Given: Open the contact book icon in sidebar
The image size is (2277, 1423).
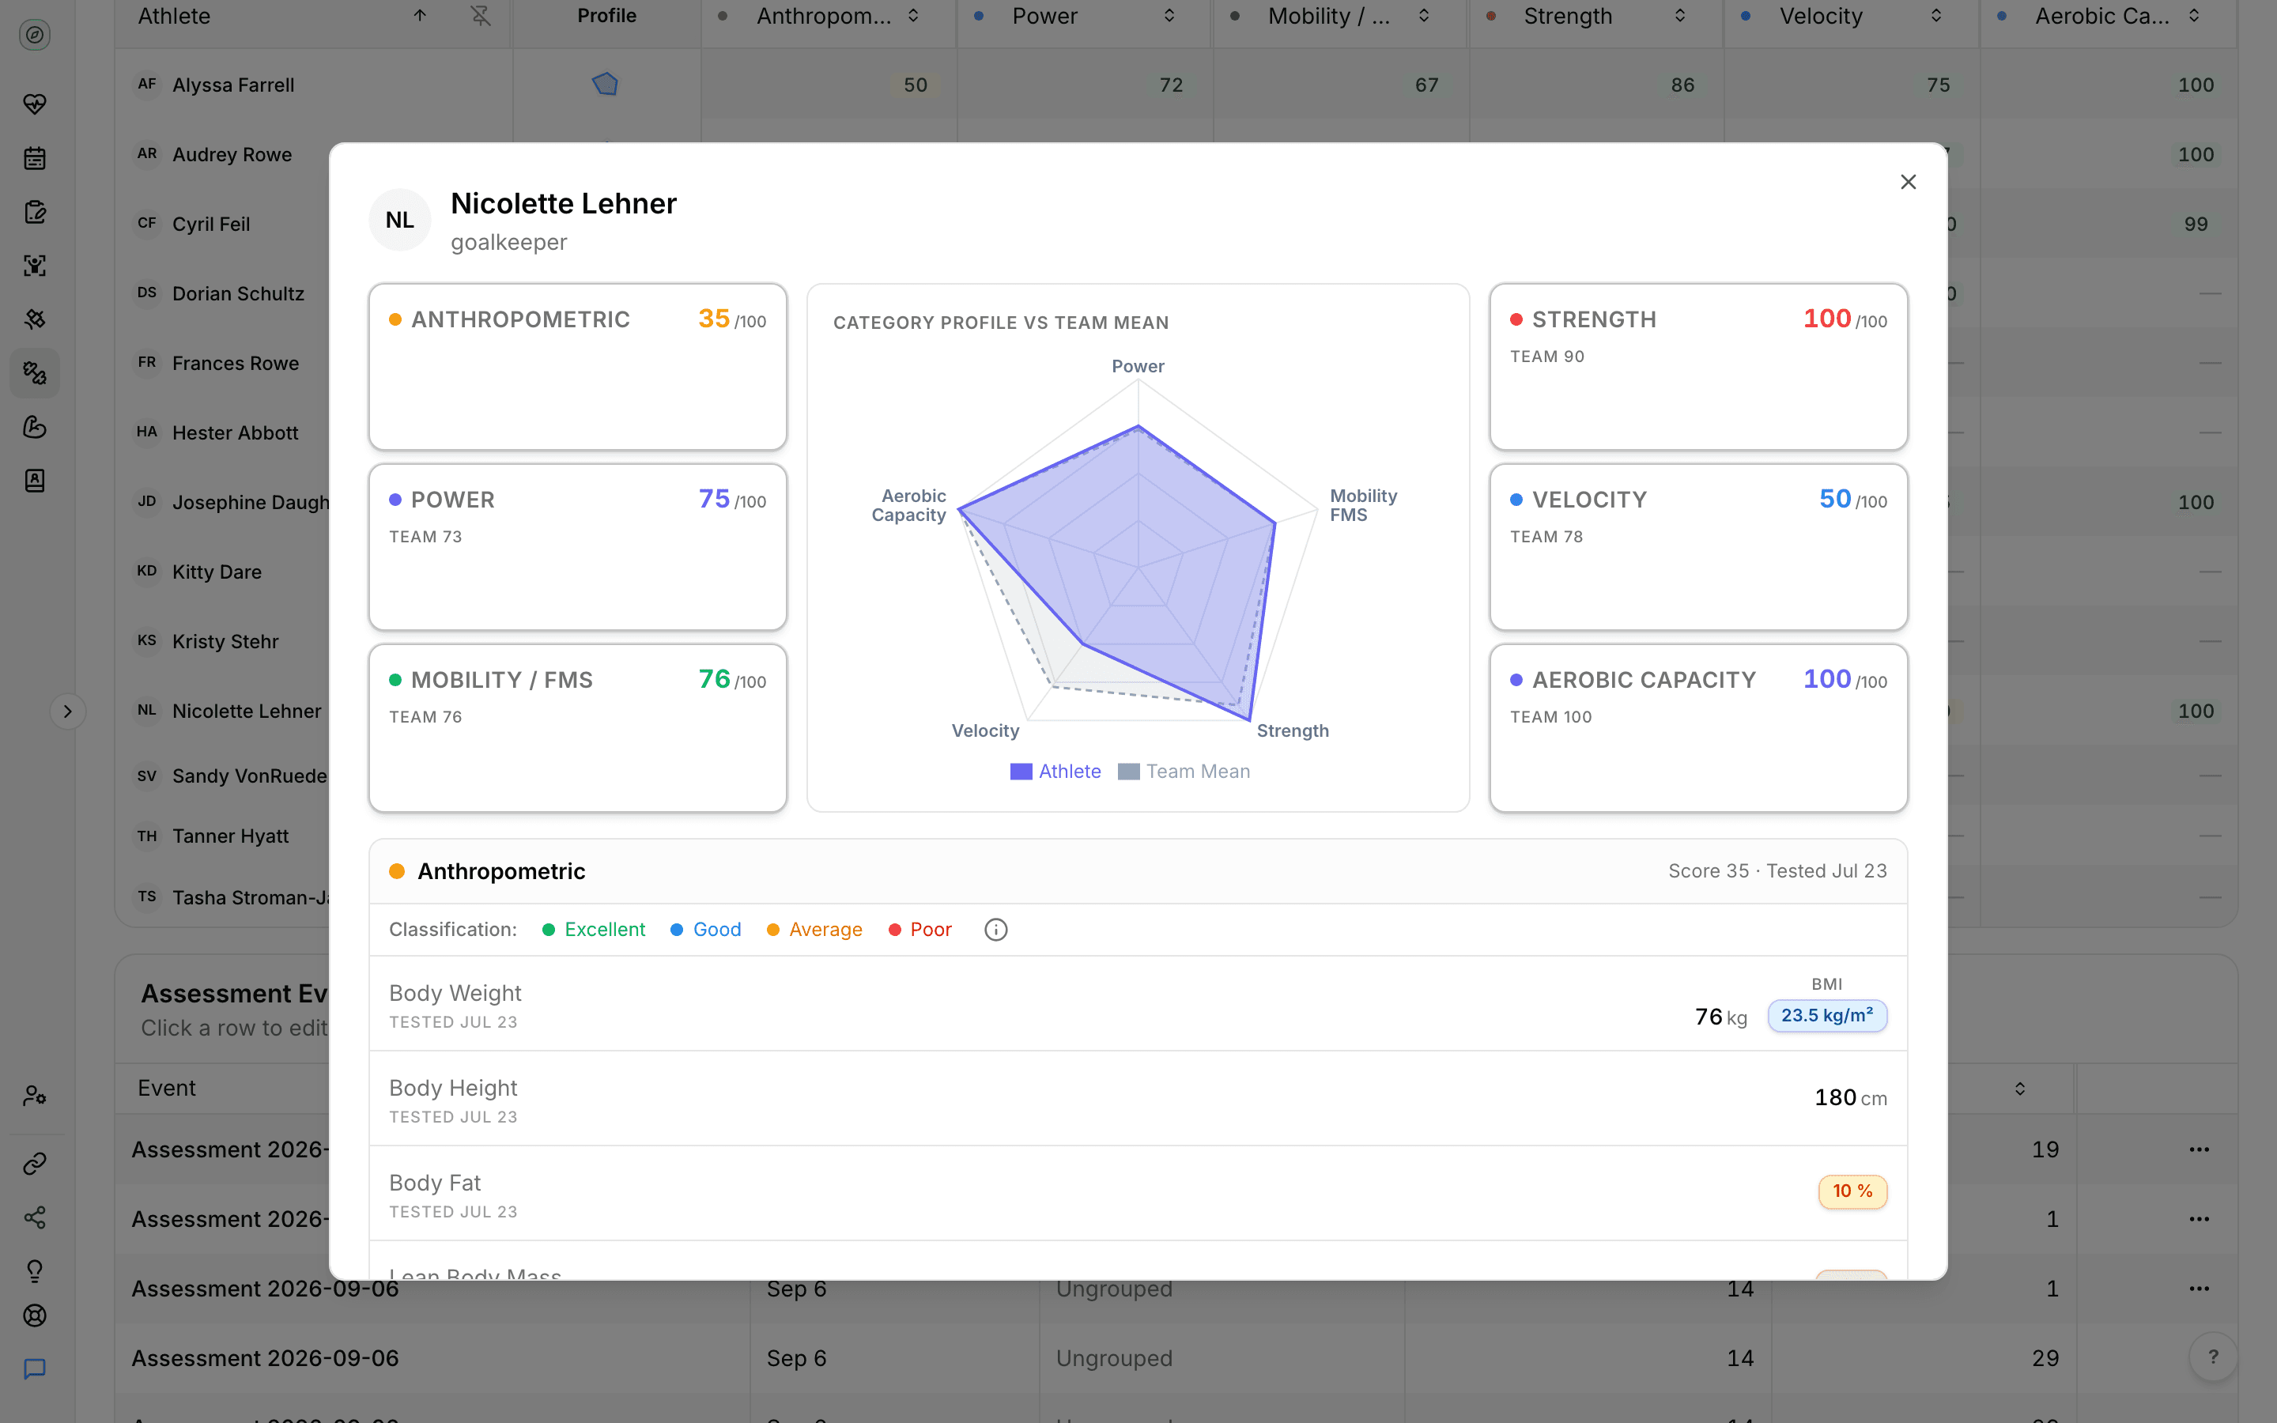Looking at the screenshot, I should 35,481.
